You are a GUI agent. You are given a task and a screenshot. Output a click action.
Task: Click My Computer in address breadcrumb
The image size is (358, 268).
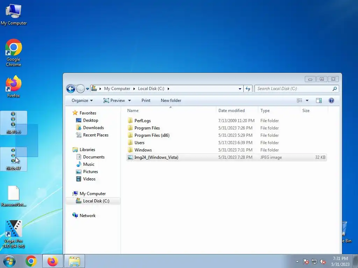pyautogui.click(x=117, y=89)
